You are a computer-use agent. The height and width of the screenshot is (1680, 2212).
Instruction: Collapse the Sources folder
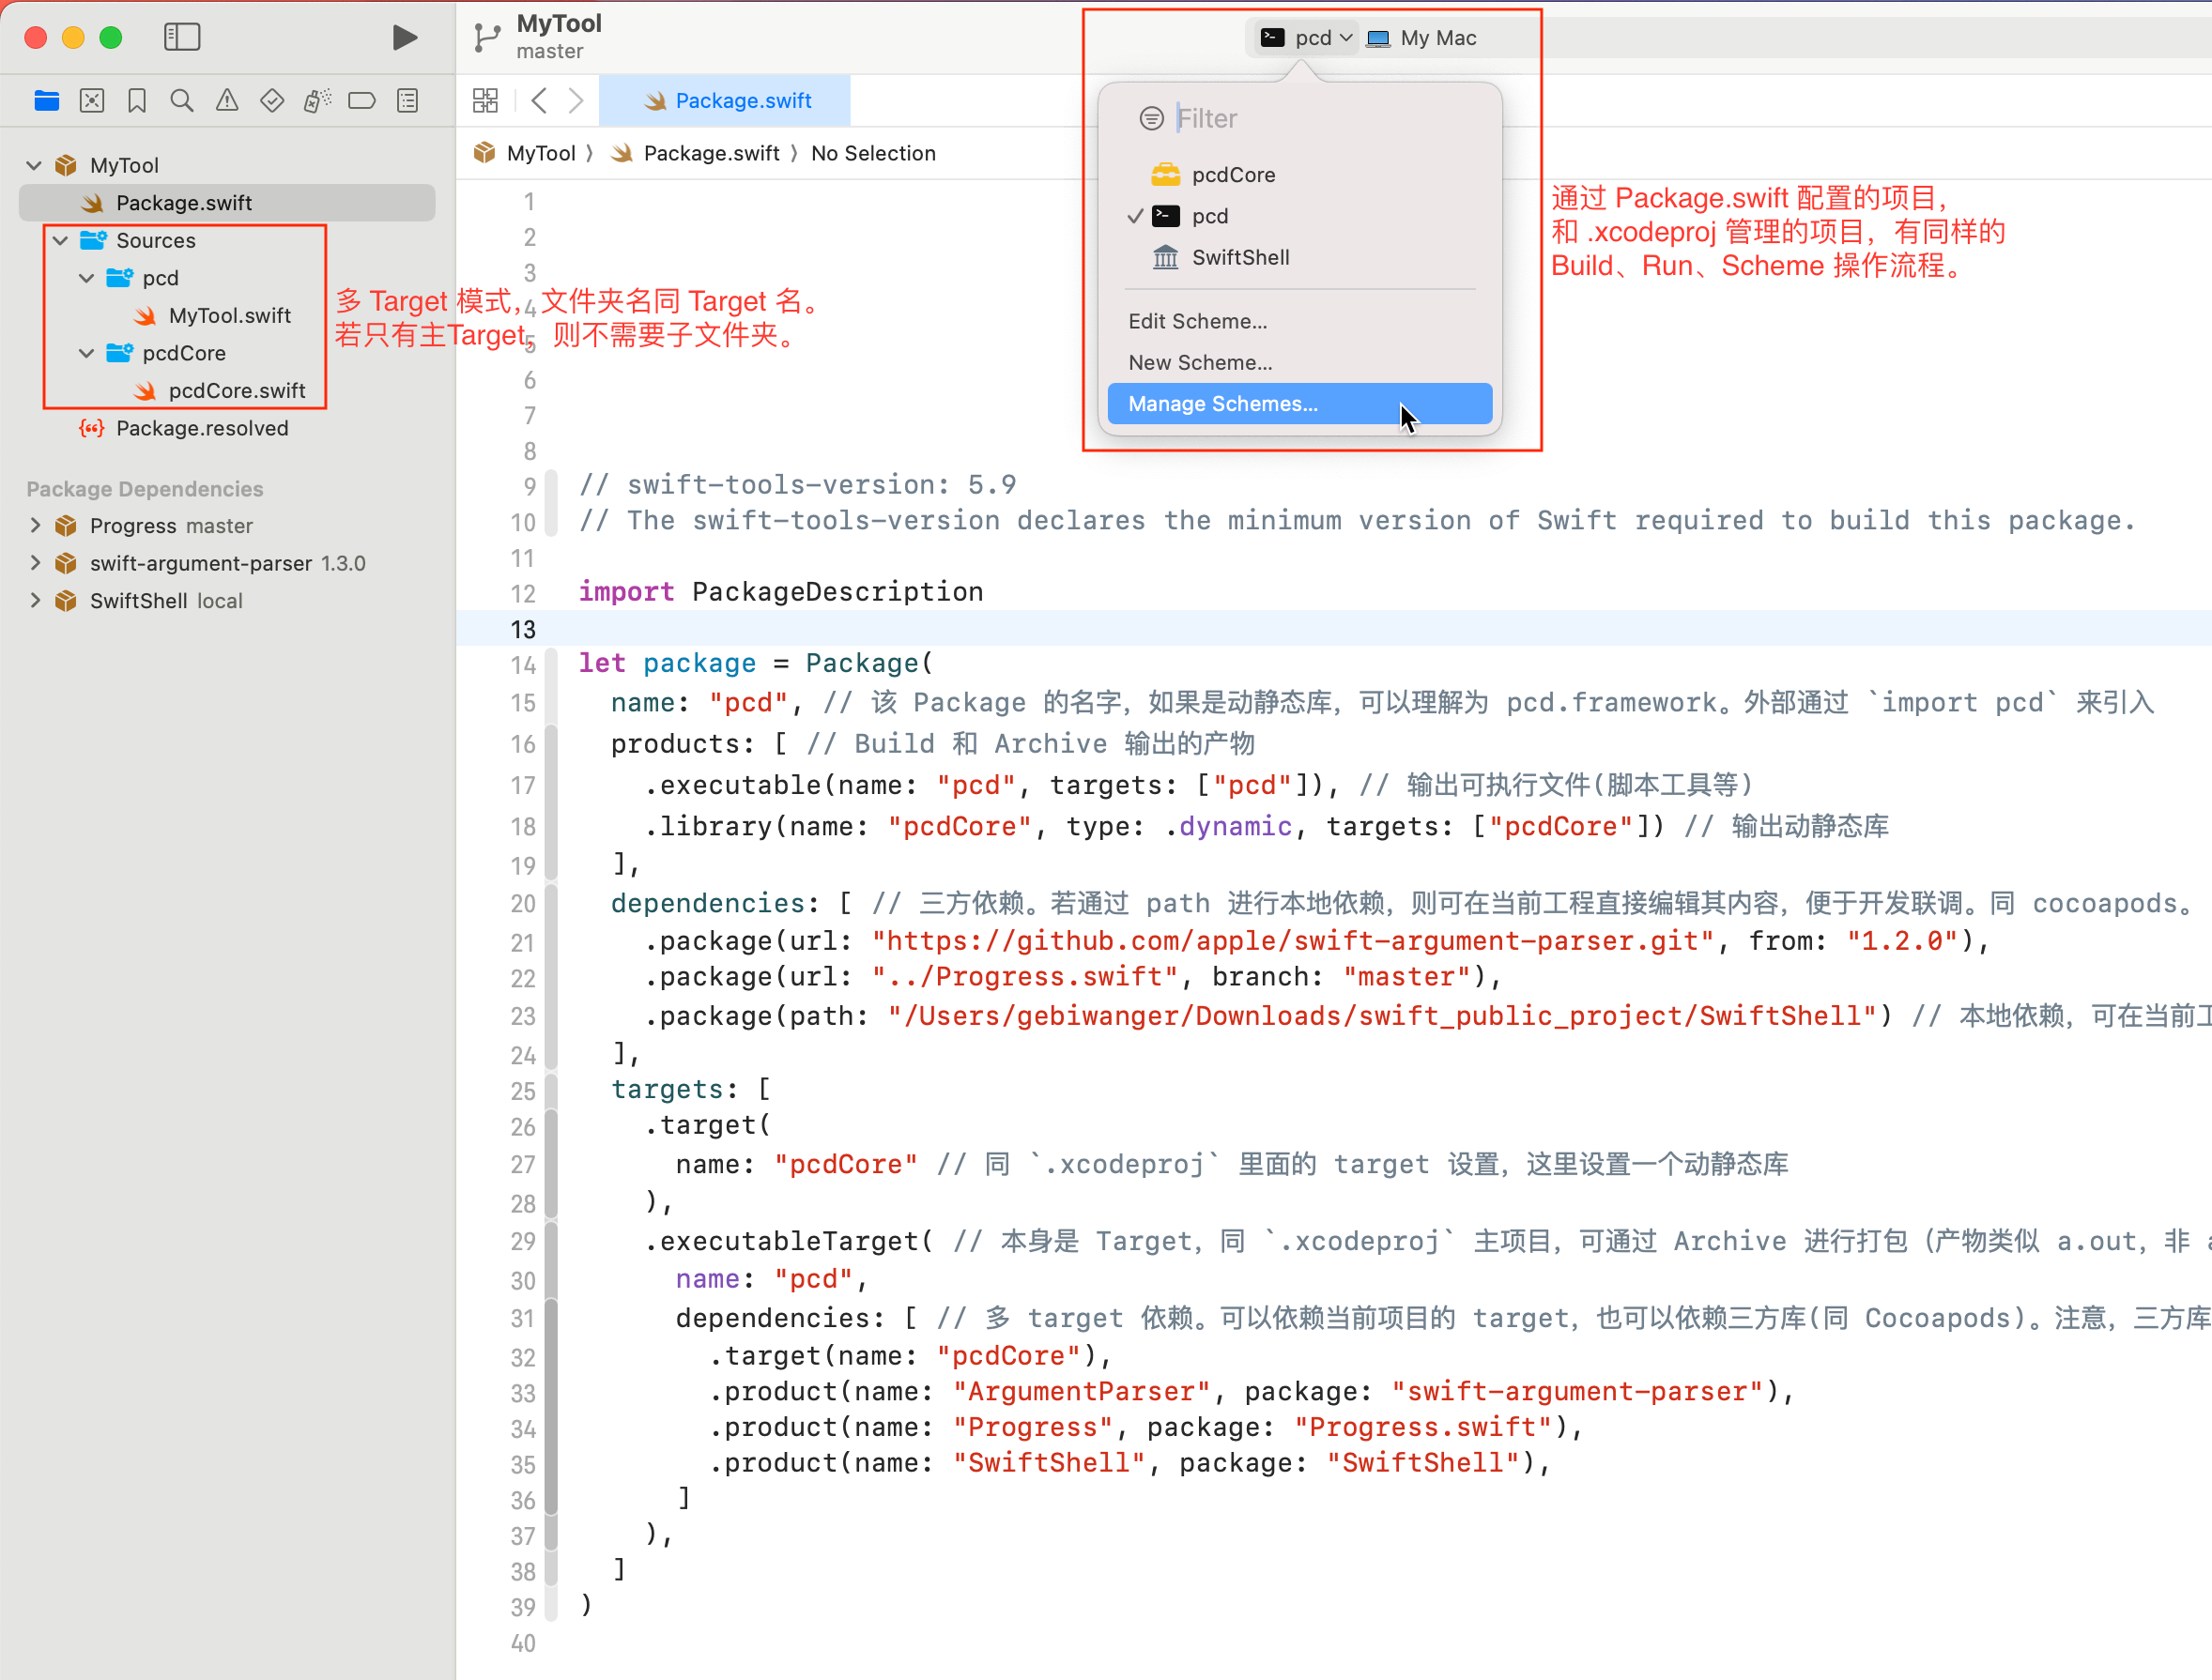[x=61, y=241]
